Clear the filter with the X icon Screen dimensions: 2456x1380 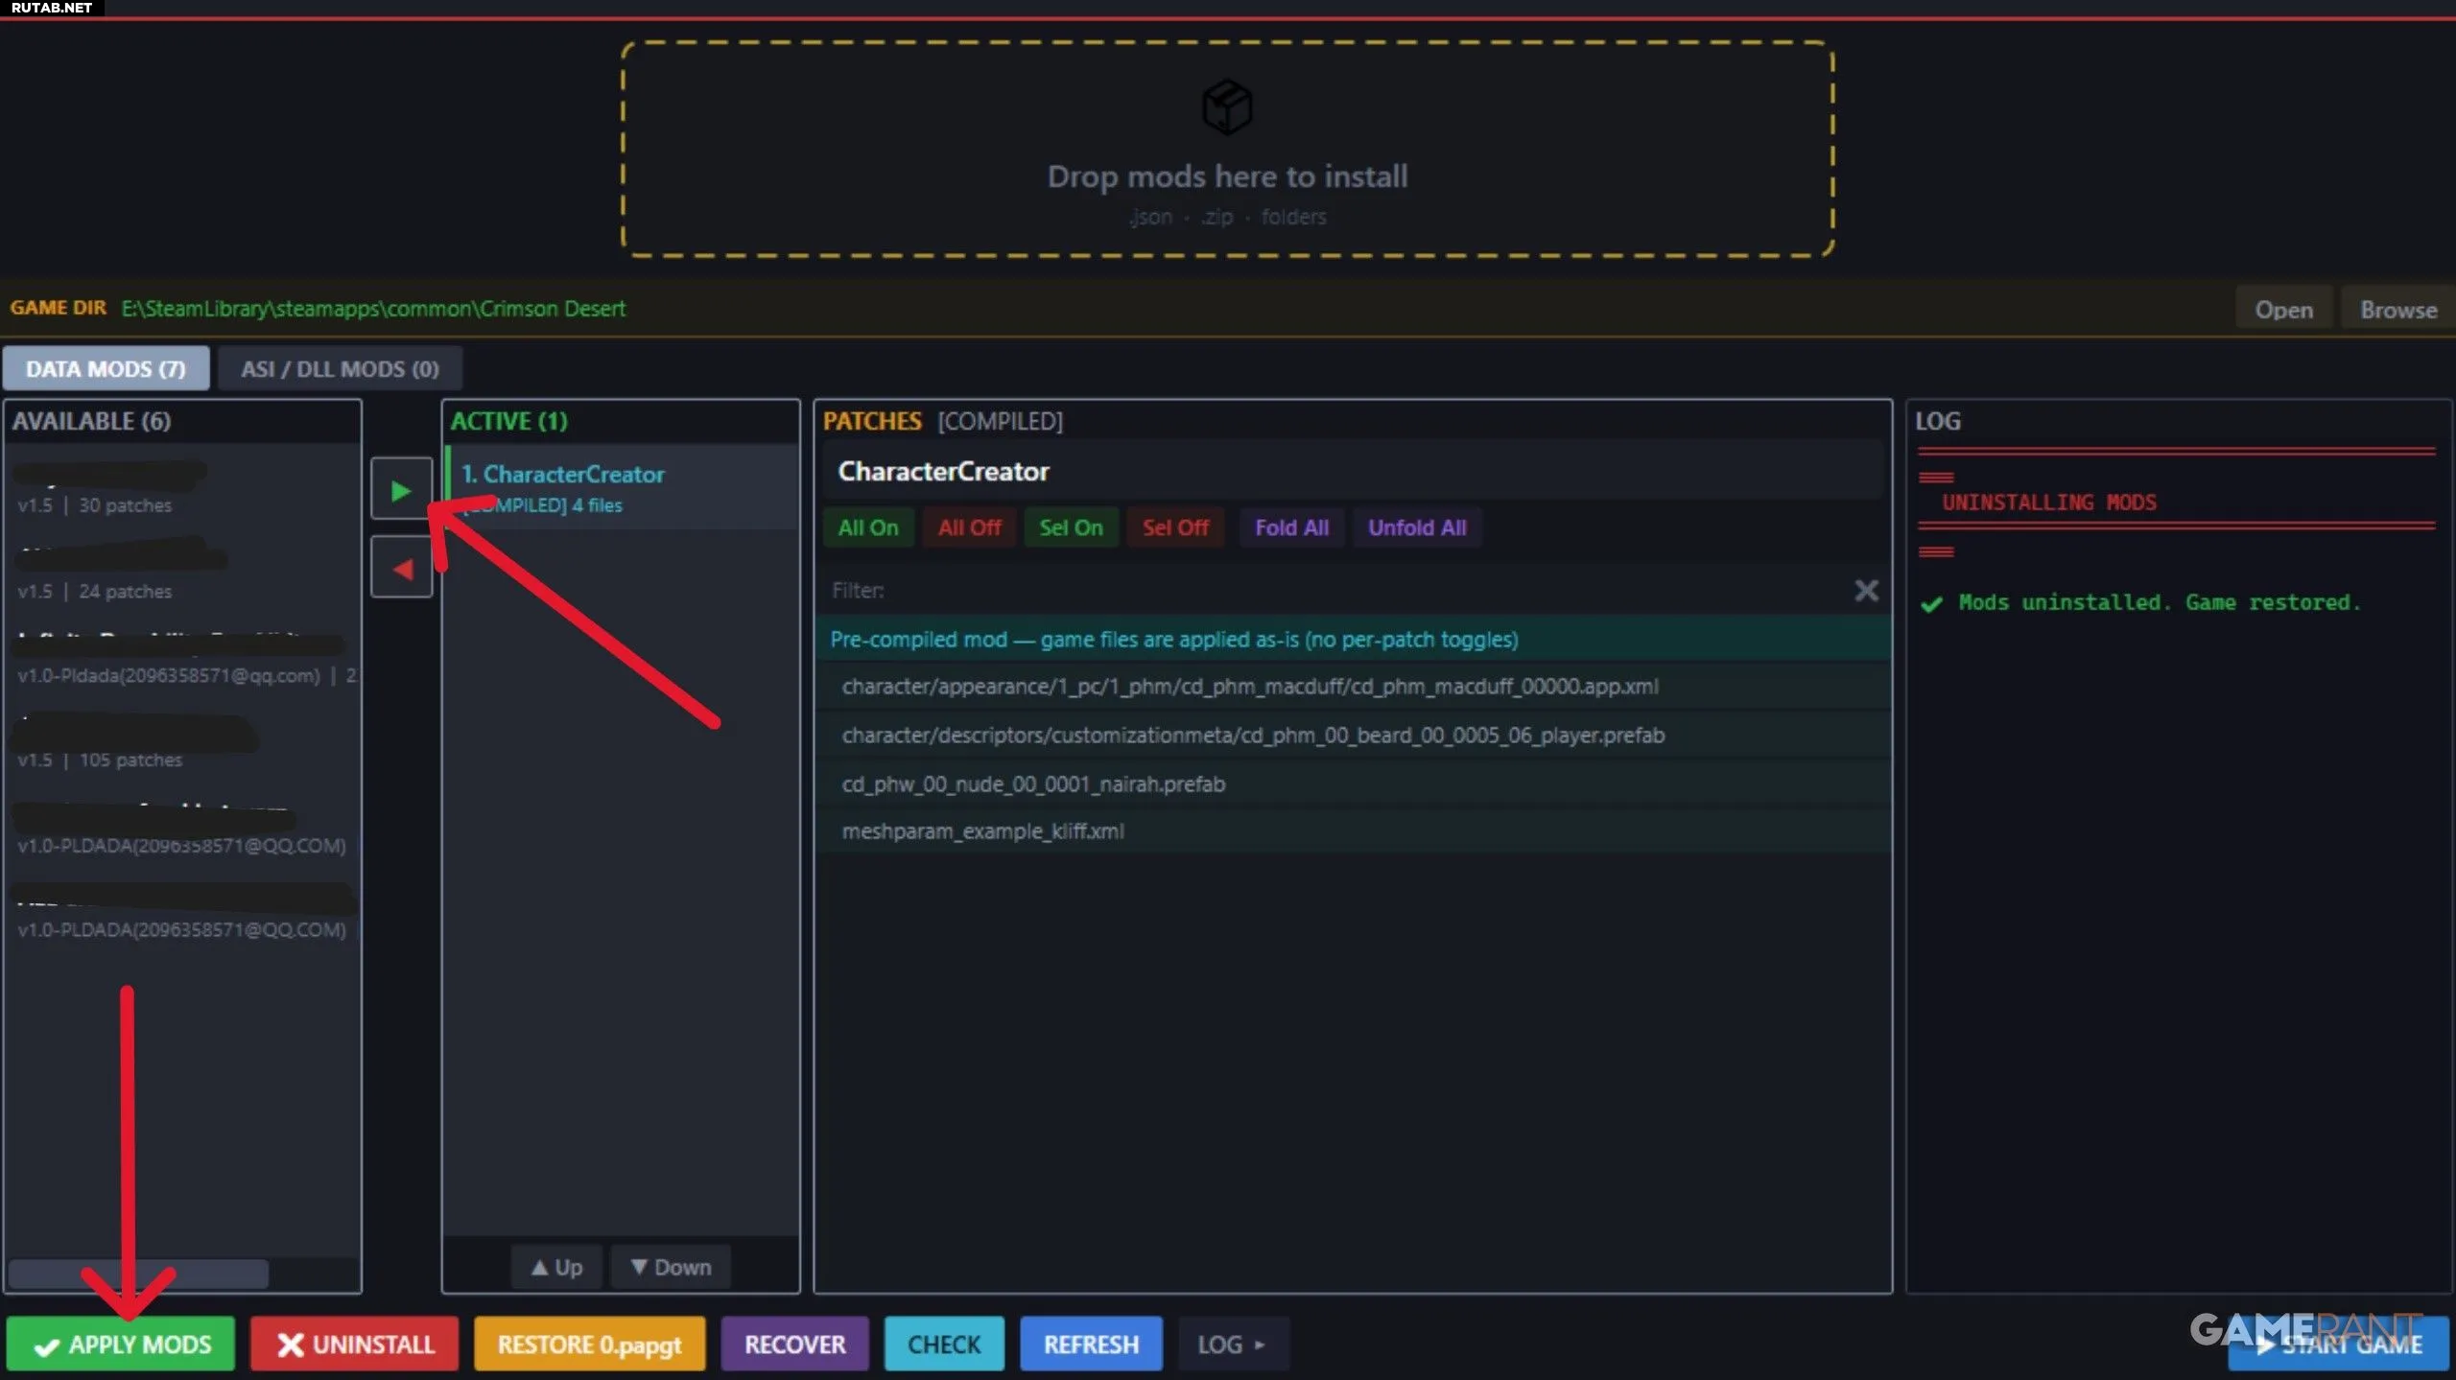tap(1865, 591)
